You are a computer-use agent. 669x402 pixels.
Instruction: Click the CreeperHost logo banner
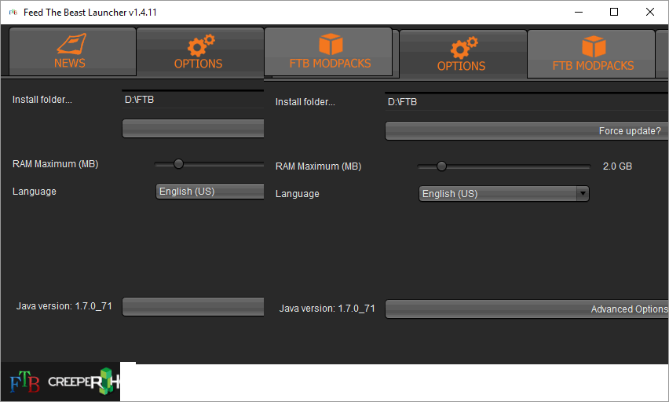click(83, 382)
